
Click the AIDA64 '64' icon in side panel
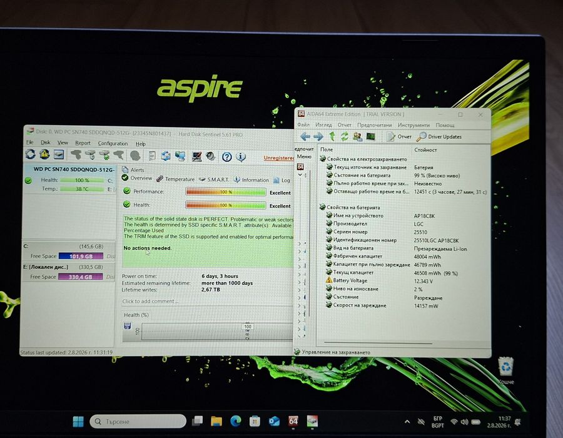coord(300,166)
